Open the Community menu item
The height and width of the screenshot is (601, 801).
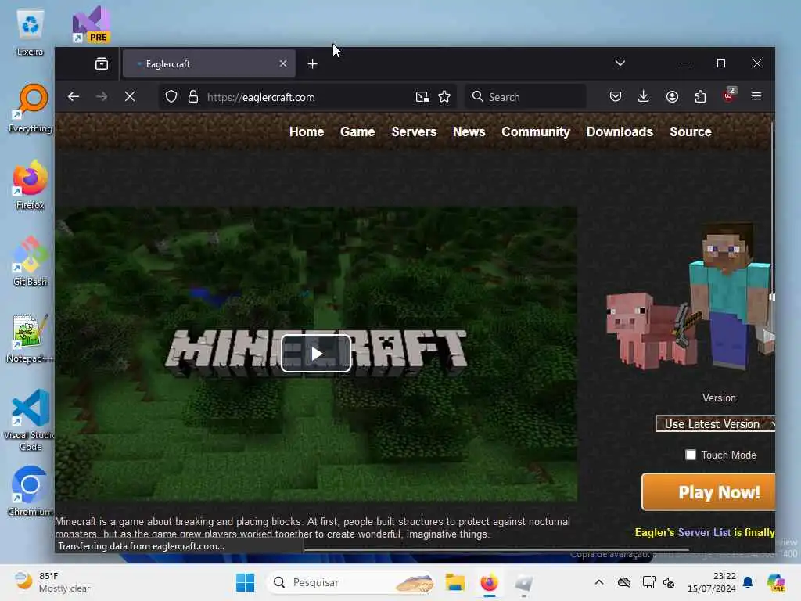(x=536, y=131)
